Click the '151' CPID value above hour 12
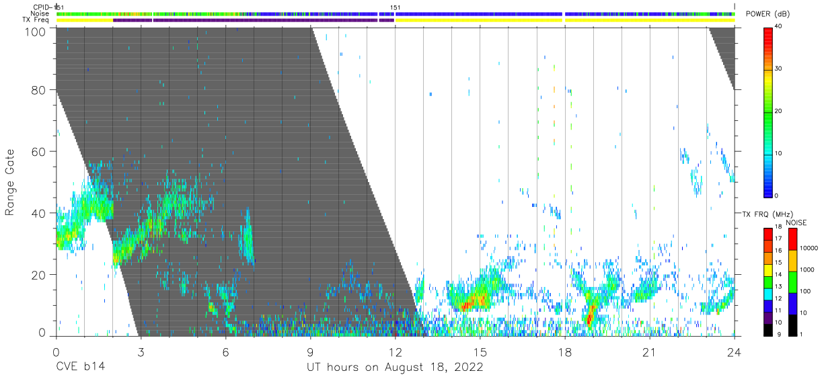This screenshot has width=826, height=381. pos(396,7)
